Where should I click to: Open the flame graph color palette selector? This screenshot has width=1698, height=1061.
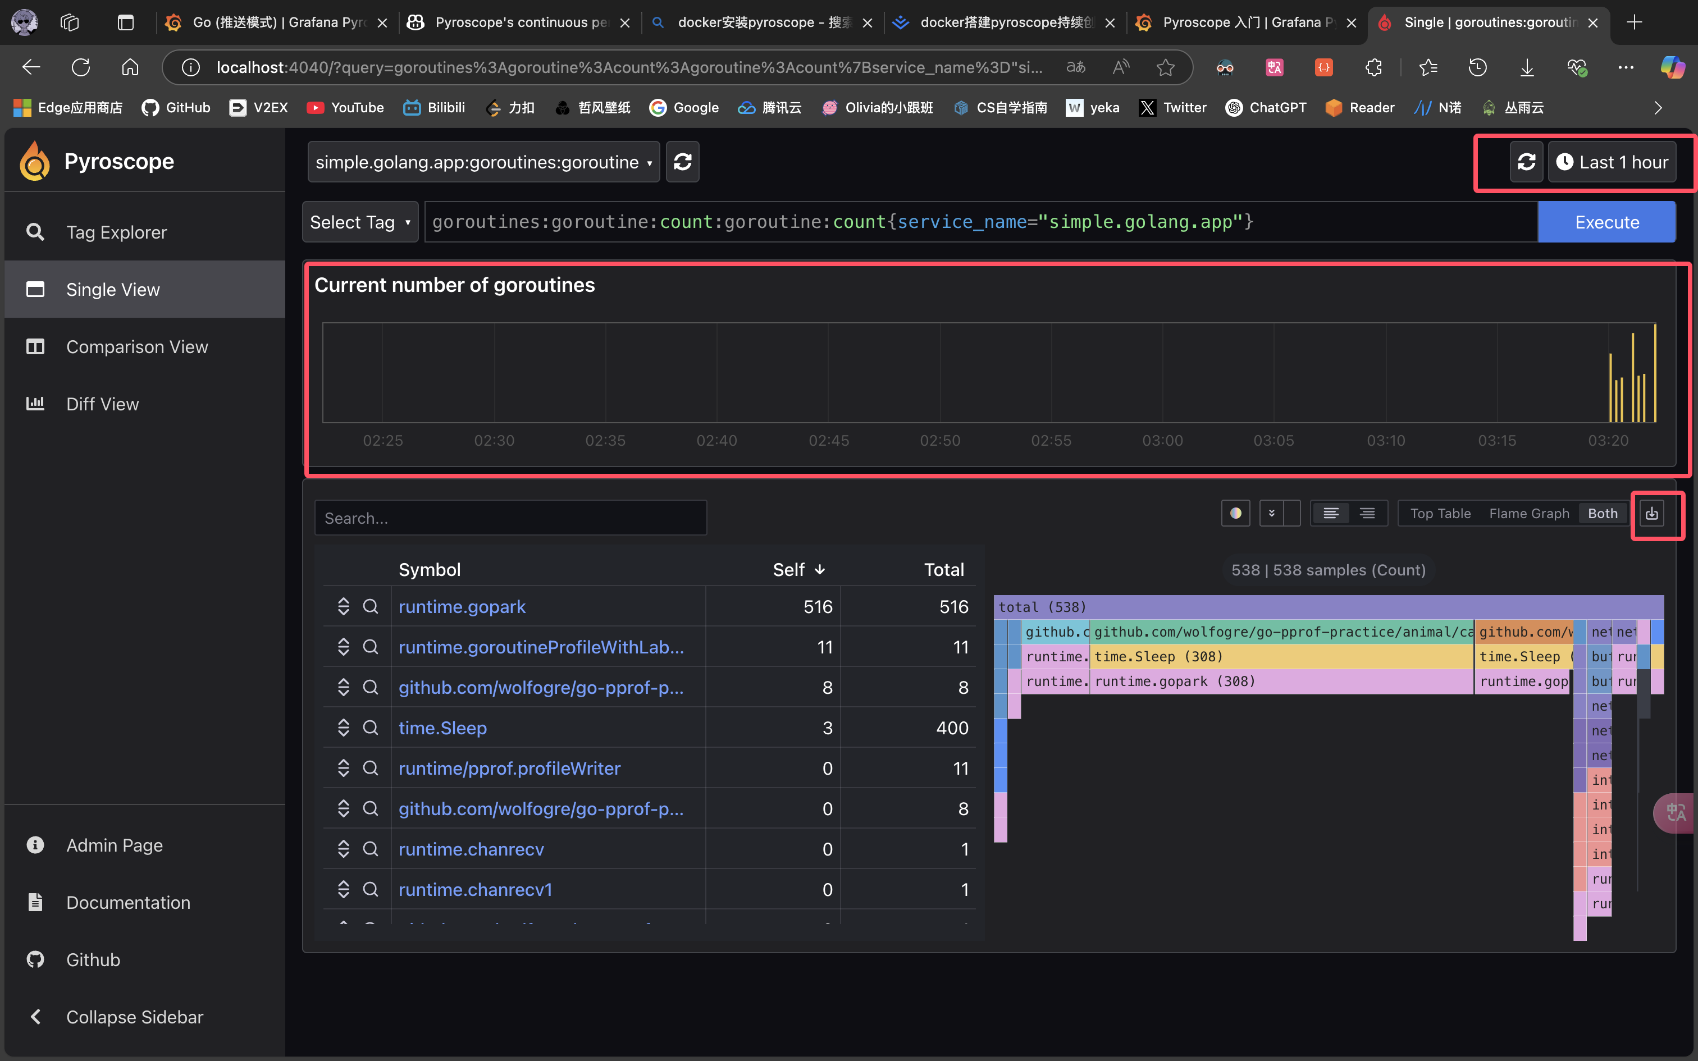[x=1236, y=514]
